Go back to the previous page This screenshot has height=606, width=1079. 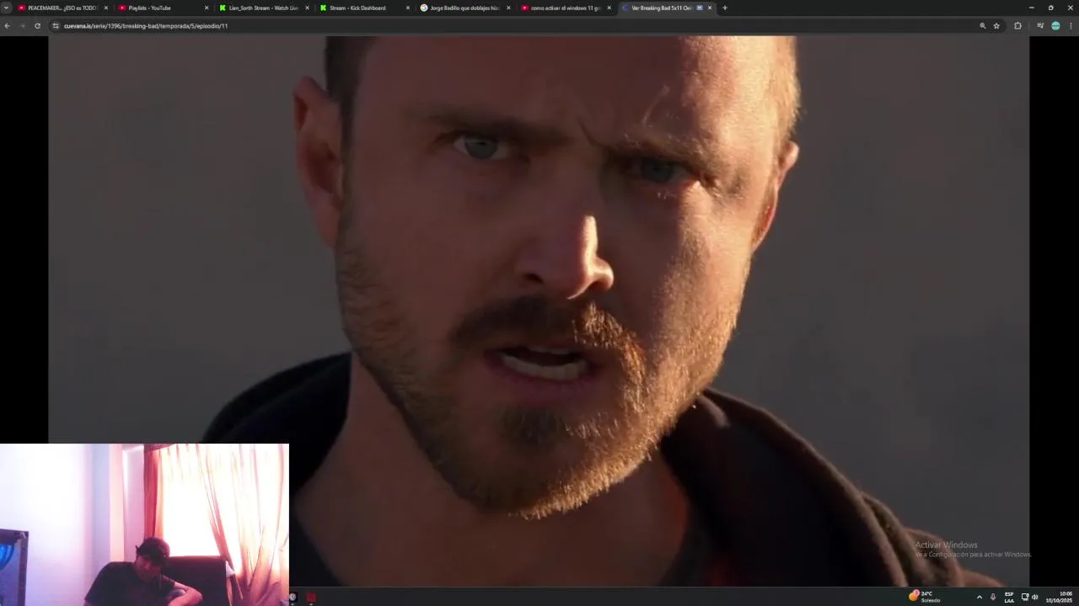pyautogui.click(x=8, y=26)
